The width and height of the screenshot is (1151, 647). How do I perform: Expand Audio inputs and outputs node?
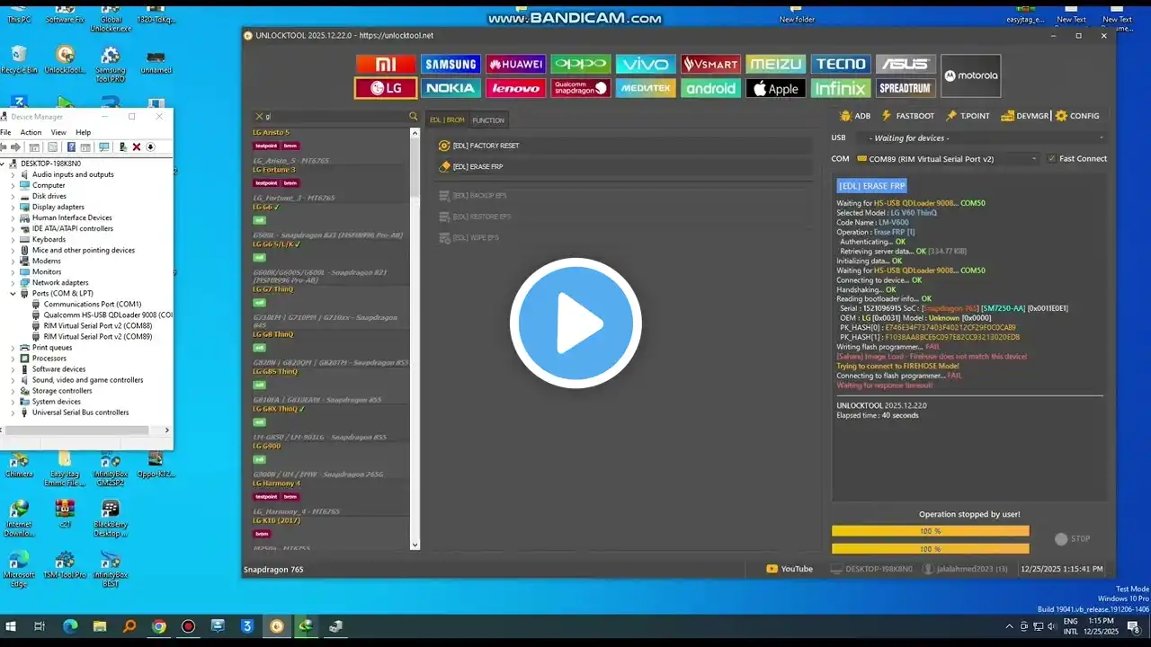(13, 174)
